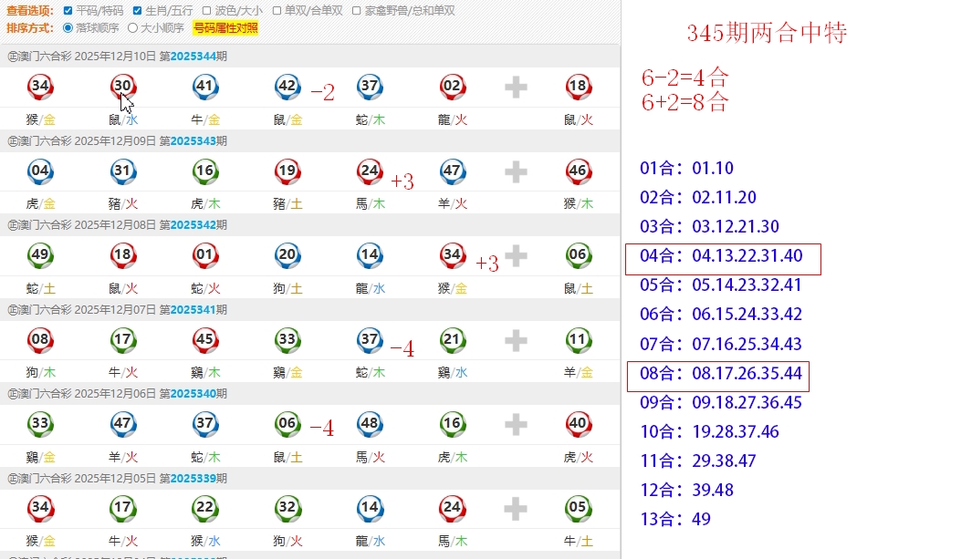Click special ball 40 in draw 2025340
The width and height of the screenshot is (972, 559).
coord(577,425)
